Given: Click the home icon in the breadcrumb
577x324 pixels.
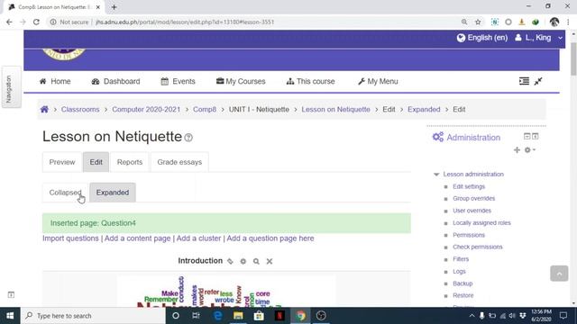Looking at the screenshot, I should click(x=44, y=110).
